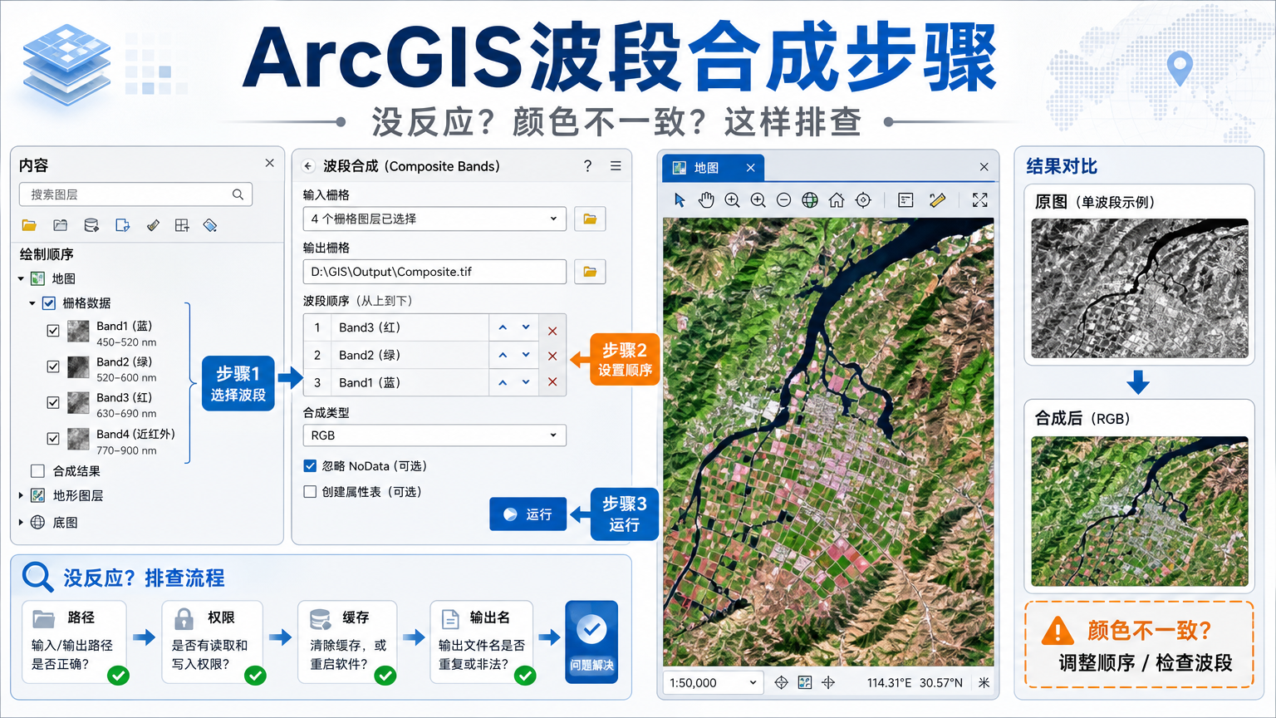Image resolution: width=1276 pixels, height=718 pixels.
Task: Uncheck the Band2 (绿) layer
Action: [x=53, y=366]
